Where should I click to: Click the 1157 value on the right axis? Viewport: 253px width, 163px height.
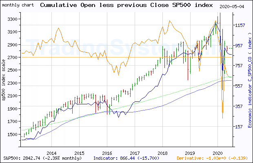point(240,25)
